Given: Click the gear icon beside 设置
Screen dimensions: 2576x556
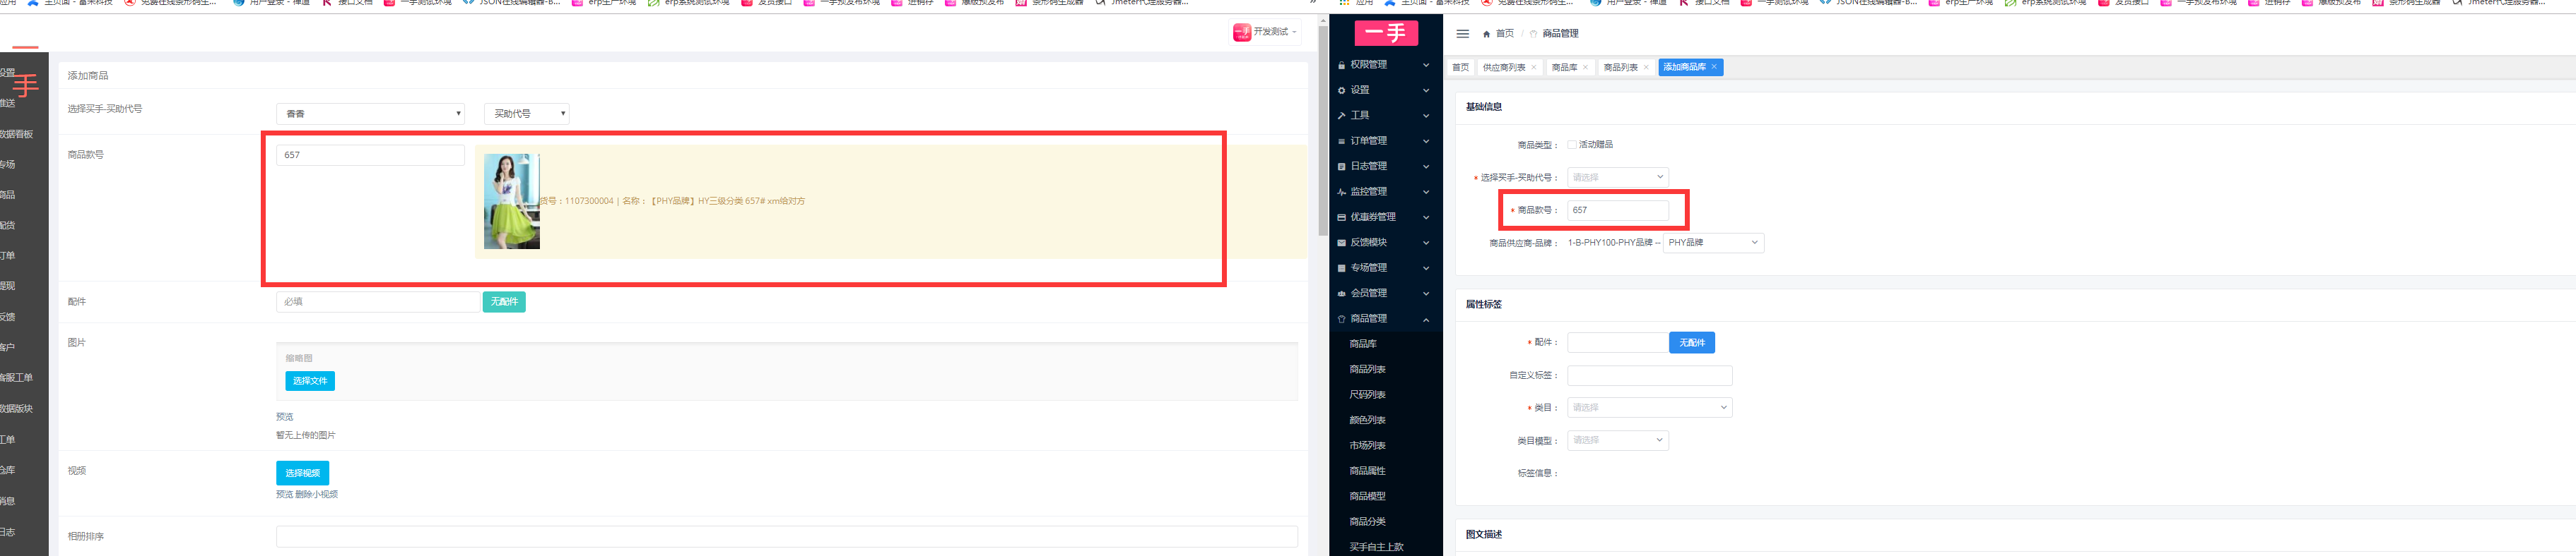Looking at the screenshot, I should tap(1341, 91).
